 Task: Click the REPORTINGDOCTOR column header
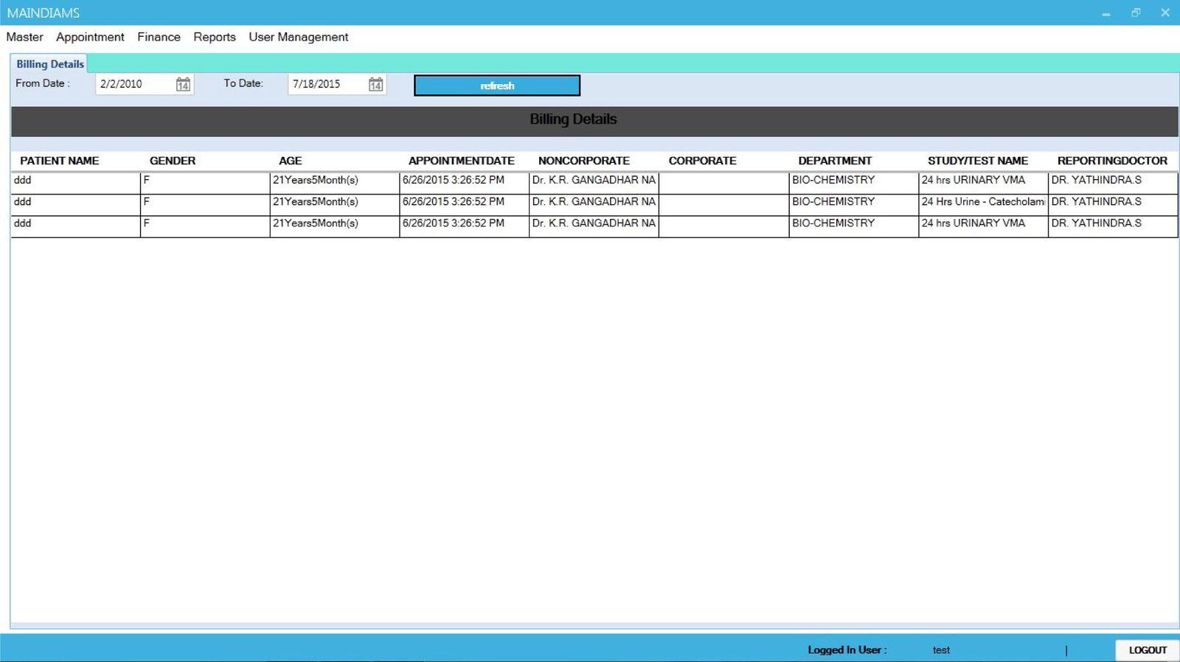click(x=1111, y=161)
